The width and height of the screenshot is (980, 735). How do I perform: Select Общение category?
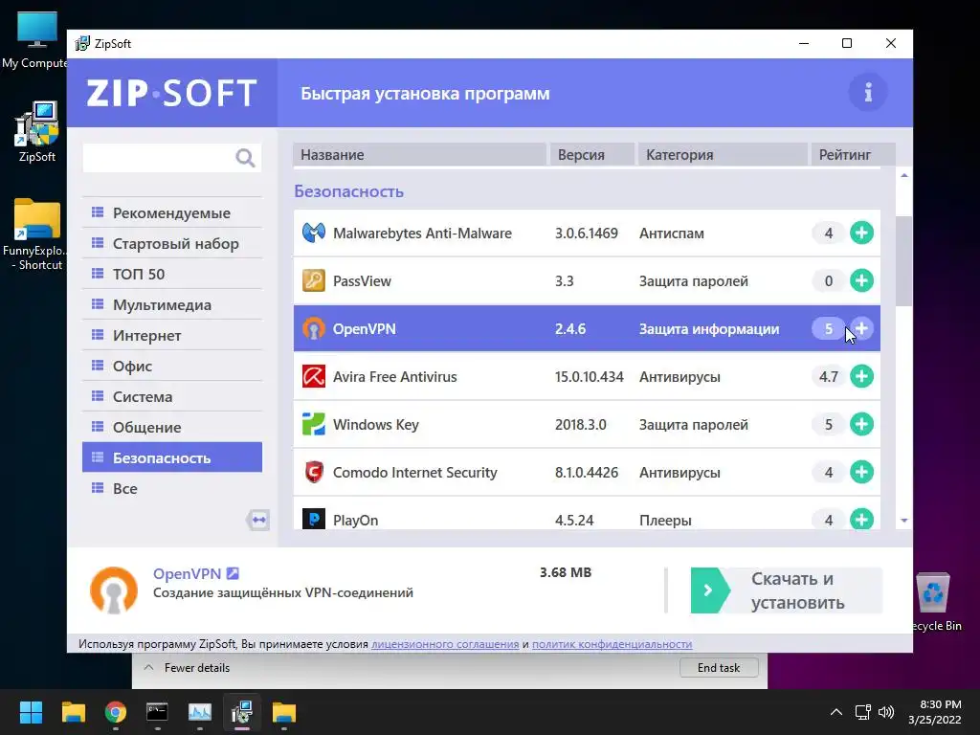[x=172, y=427]
